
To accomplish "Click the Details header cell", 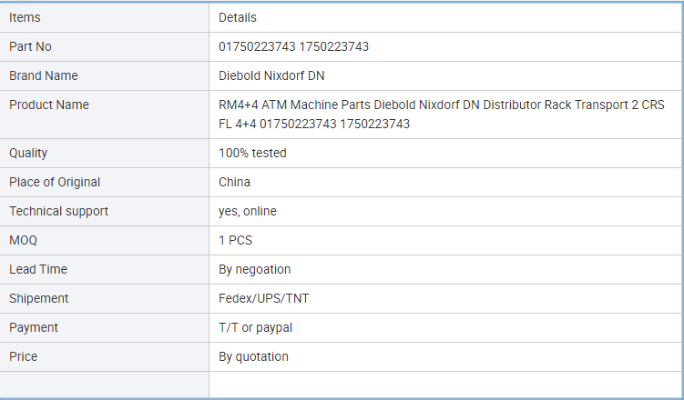I will 445,17.
